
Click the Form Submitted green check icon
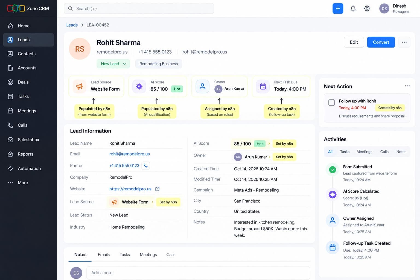[332, 170]
